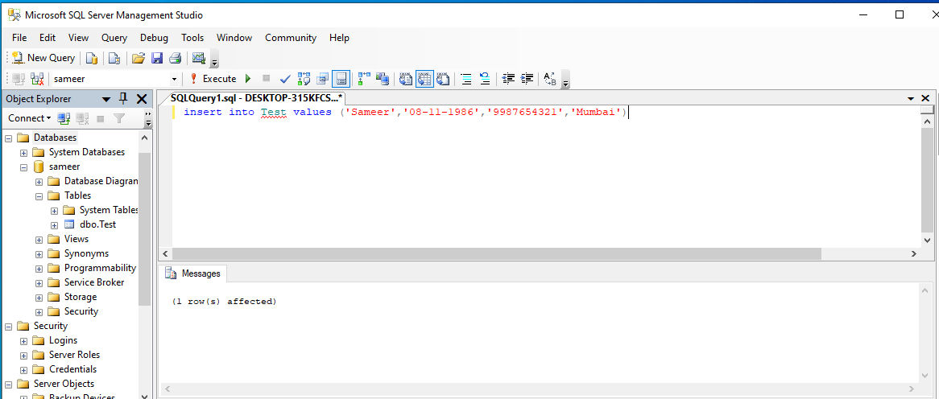Screen dimensions: 939x399
Task: Open the Activity Monitor icon
Action: [199, 58]
